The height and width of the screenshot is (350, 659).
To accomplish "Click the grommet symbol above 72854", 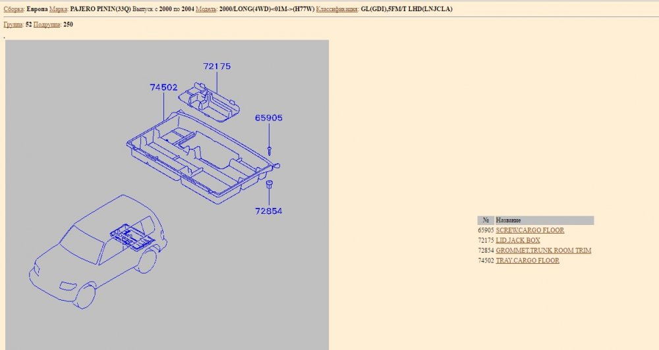I will [x=270, y=184].
